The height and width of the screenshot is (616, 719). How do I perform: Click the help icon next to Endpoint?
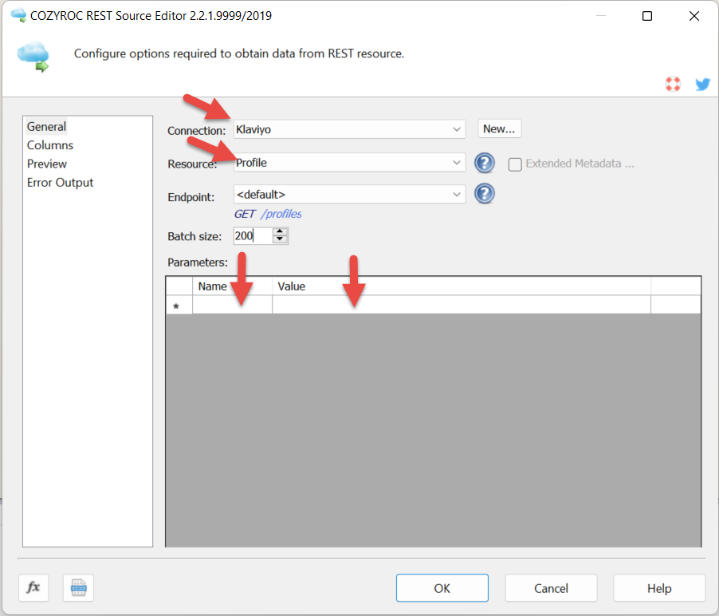[x=484, y=194]
